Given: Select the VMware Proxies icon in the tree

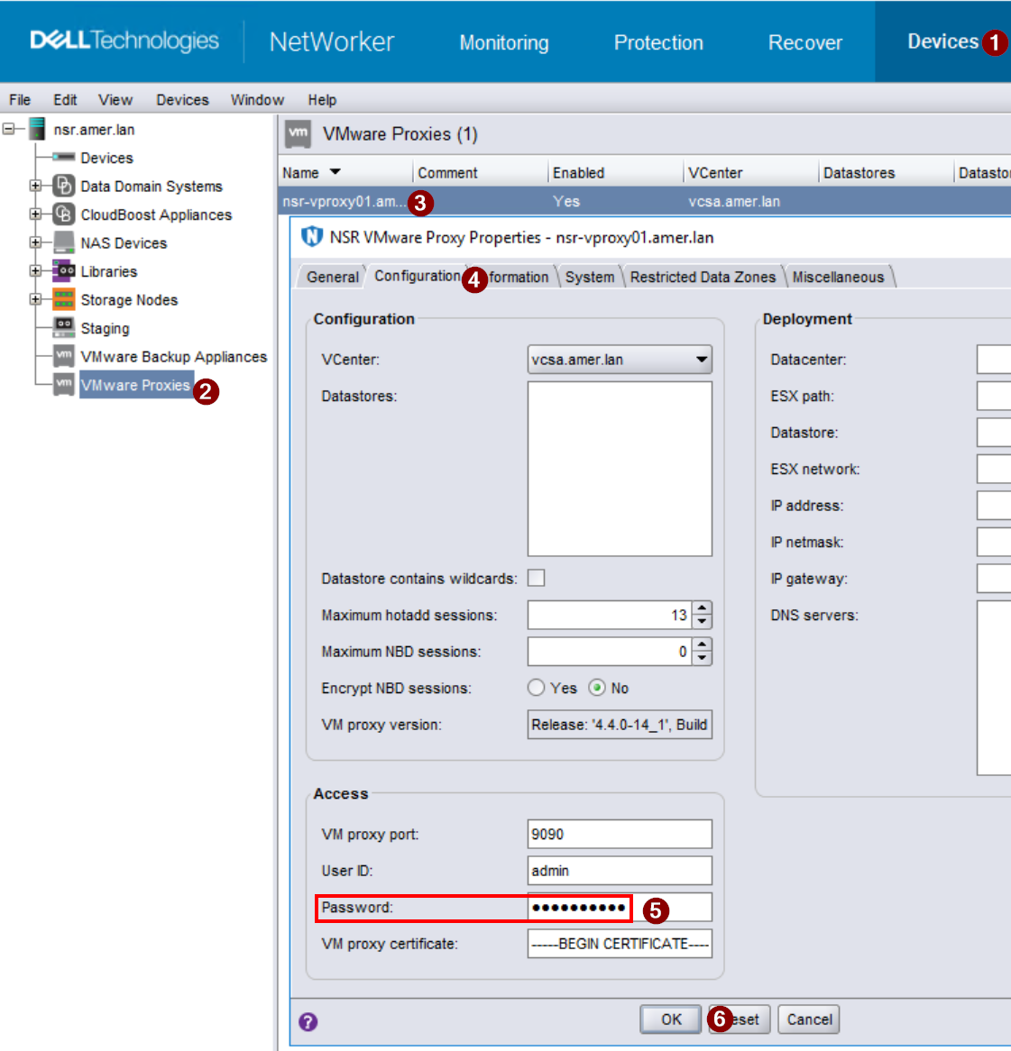Looking at the screenshot, I should 63,385.
